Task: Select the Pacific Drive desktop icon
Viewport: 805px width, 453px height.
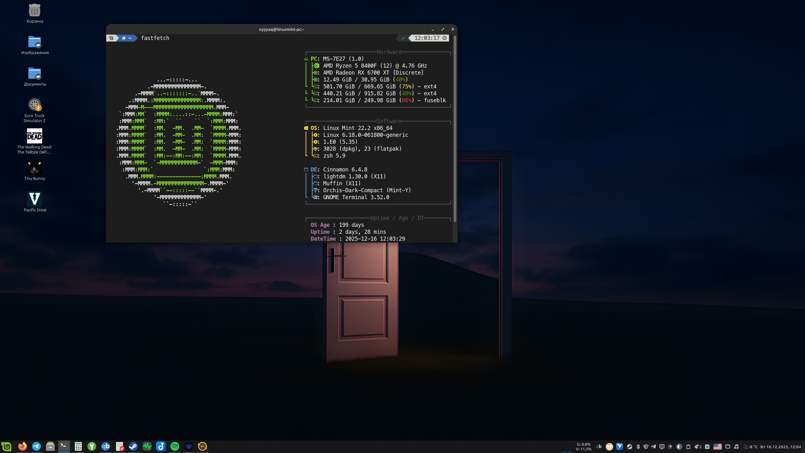Action: [35, 199]
